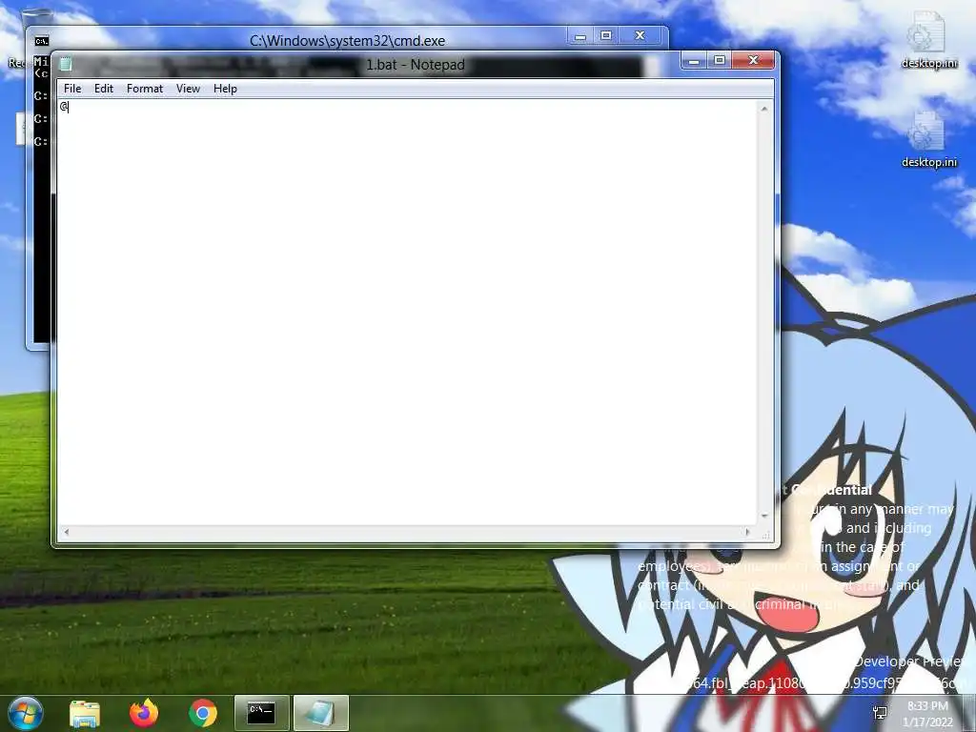Screen dimensions: 976x732
Task: Launch Google Chrome from the taskbar
Action: point(202,713)
